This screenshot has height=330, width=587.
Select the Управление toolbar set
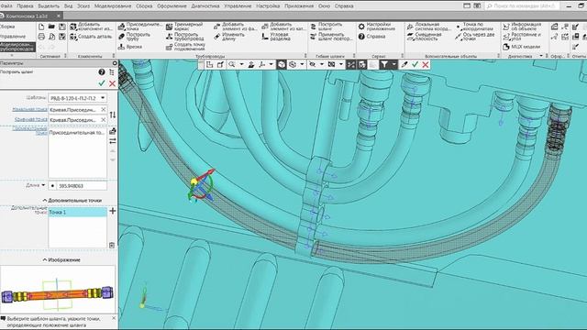[12, 37]
